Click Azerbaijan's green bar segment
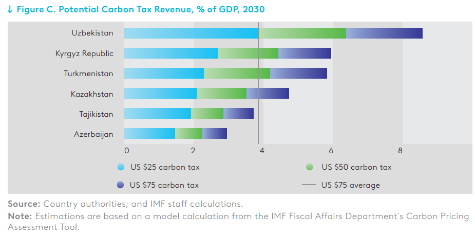Image resolution: width=475 pixels, height=235 pixels. coord(189,133)
